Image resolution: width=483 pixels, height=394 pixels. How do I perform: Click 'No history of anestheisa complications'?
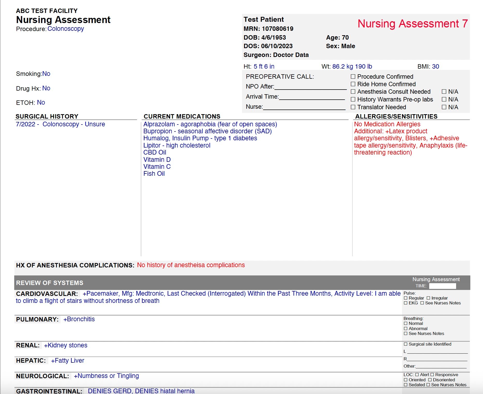pos(191,265)
